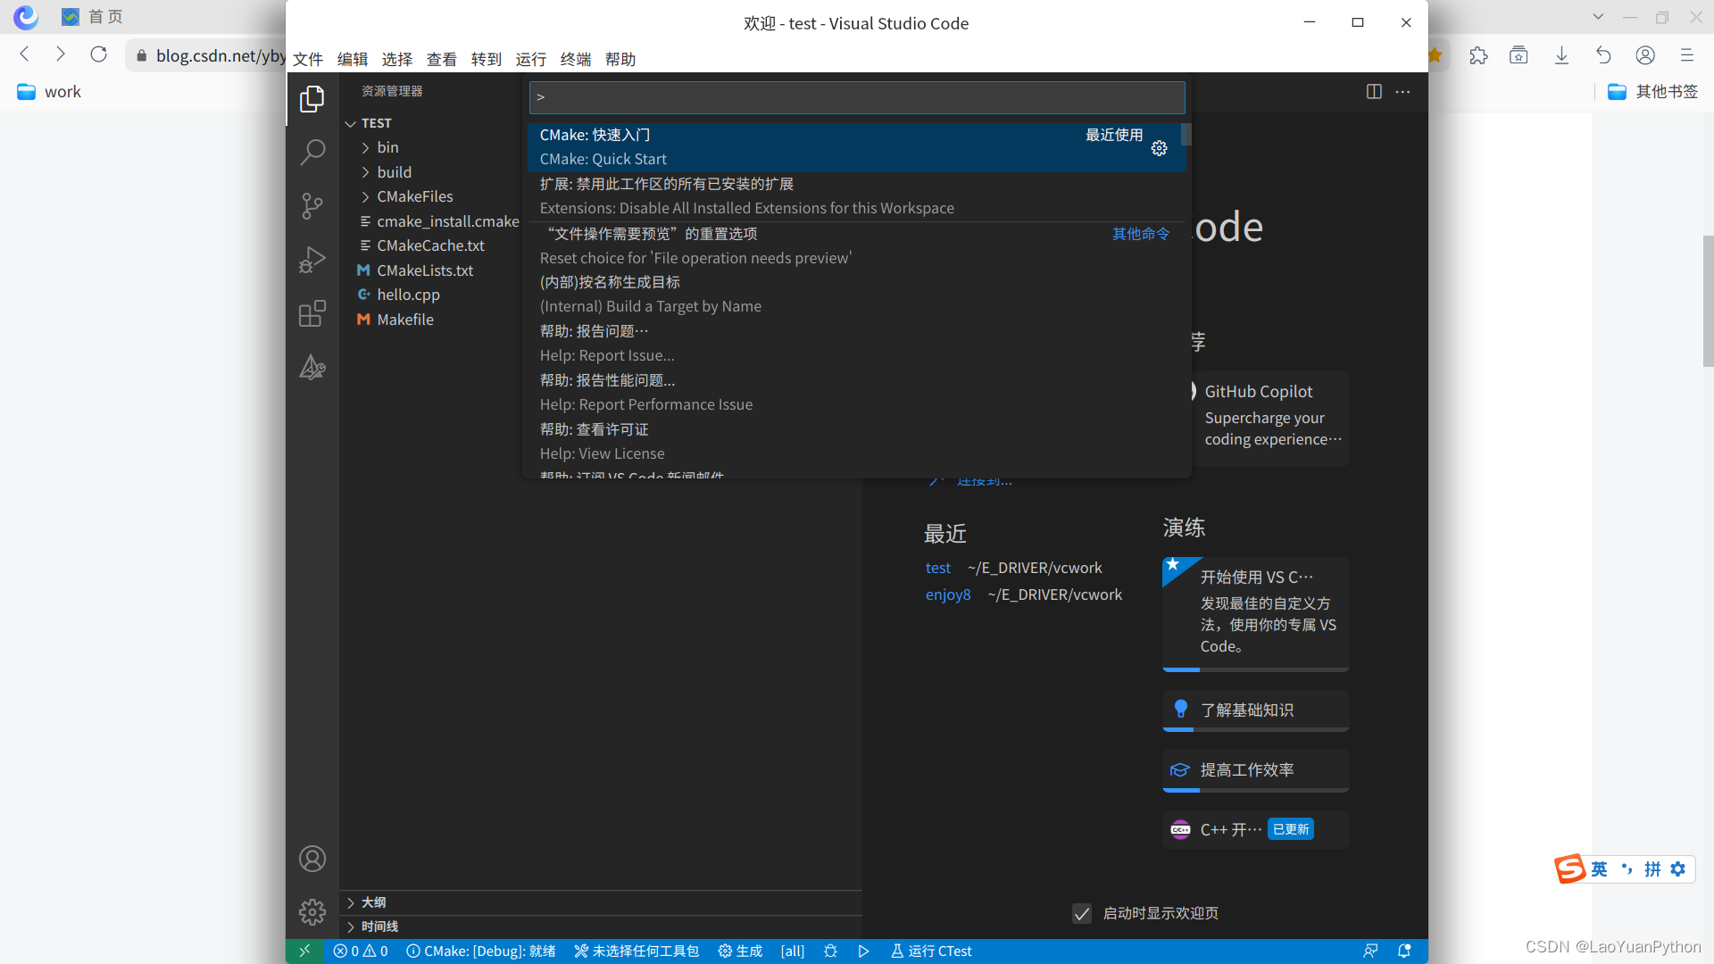Open browser hamburger menu
Screen dimensions: 1714x964
click(x=1686, y=55)
